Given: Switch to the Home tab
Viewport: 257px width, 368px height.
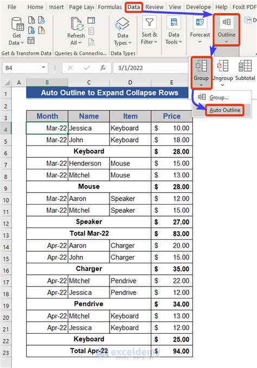Looking at the screenshot, I should (35, 7).
